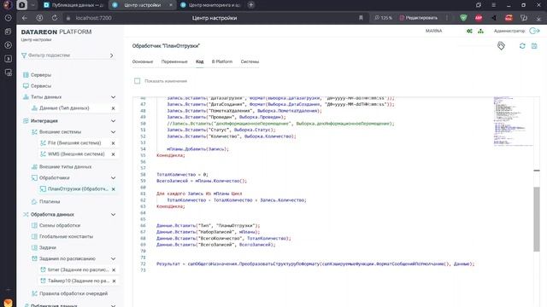Click the code minimap preview
The width and height of the screenshot is (547, 307).
coord(513,121)
